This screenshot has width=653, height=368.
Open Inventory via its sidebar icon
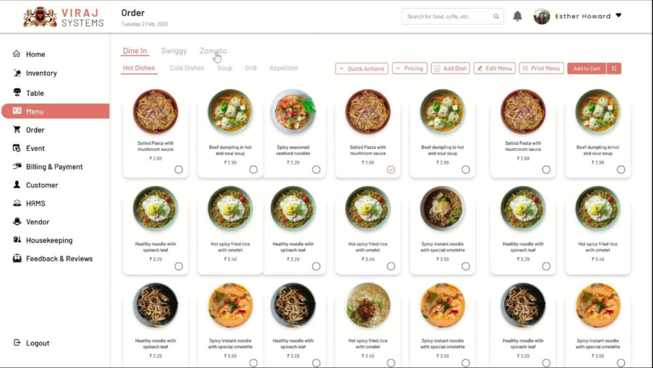click(17, 73)
